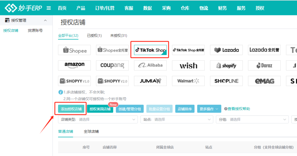Toggle the hamburger menu icon
Viewport: 297px width, 156px height.
(49, 8)
